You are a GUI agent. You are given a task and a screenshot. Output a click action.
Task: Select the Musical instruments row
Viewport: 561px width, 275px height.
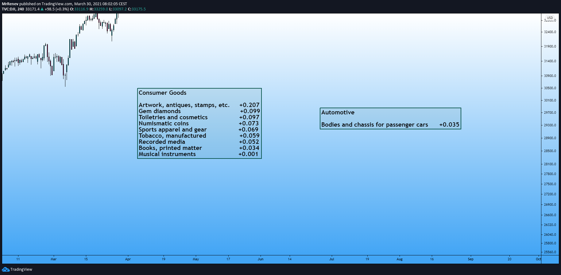[199, 154]
